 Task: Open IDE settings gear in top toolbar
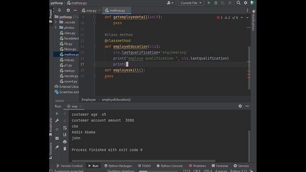point(245,3)
